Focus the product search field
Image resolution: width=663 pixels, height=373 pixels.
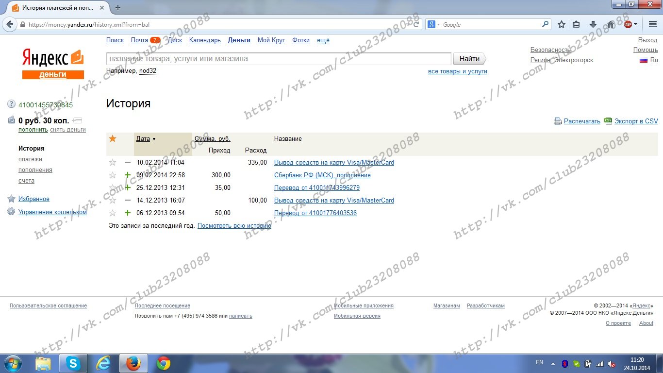click(279, 59)
